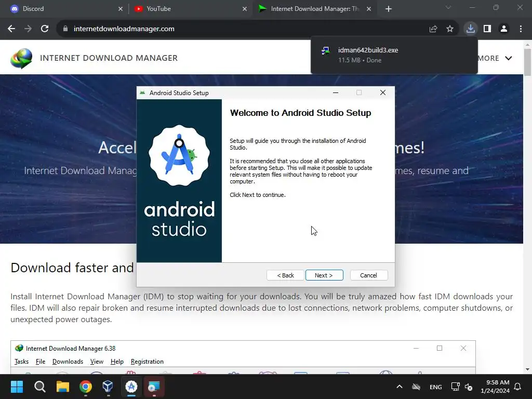This screenshot has height=399, width=532.
Task: Share this page icon
Action: pos(433,29)
